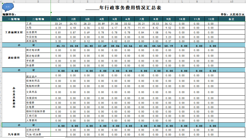Select the empty January cell for 汽油/机油费
Image resolution: width=246 pixels, height=138 pixels.
pyautogui.click(x=59, y=134)
